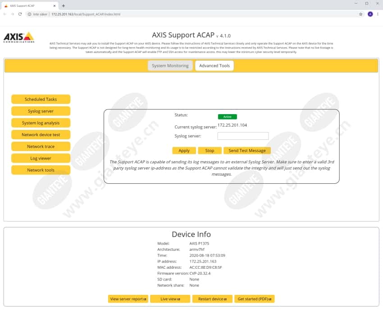
Task: Open the browser profile avatar
Action: point(370,14)
